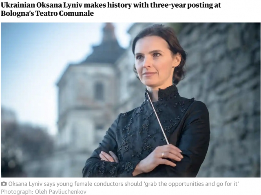Click the embroidered black collar in the photo
This screenshot has width=261, height=195.
tap(168, 93)
